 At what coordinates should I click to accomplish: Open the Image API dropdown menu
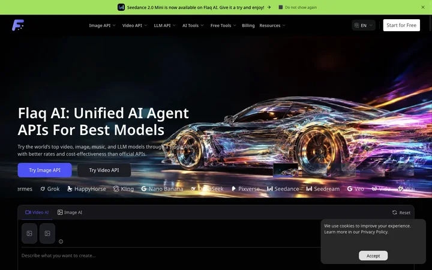102,25
